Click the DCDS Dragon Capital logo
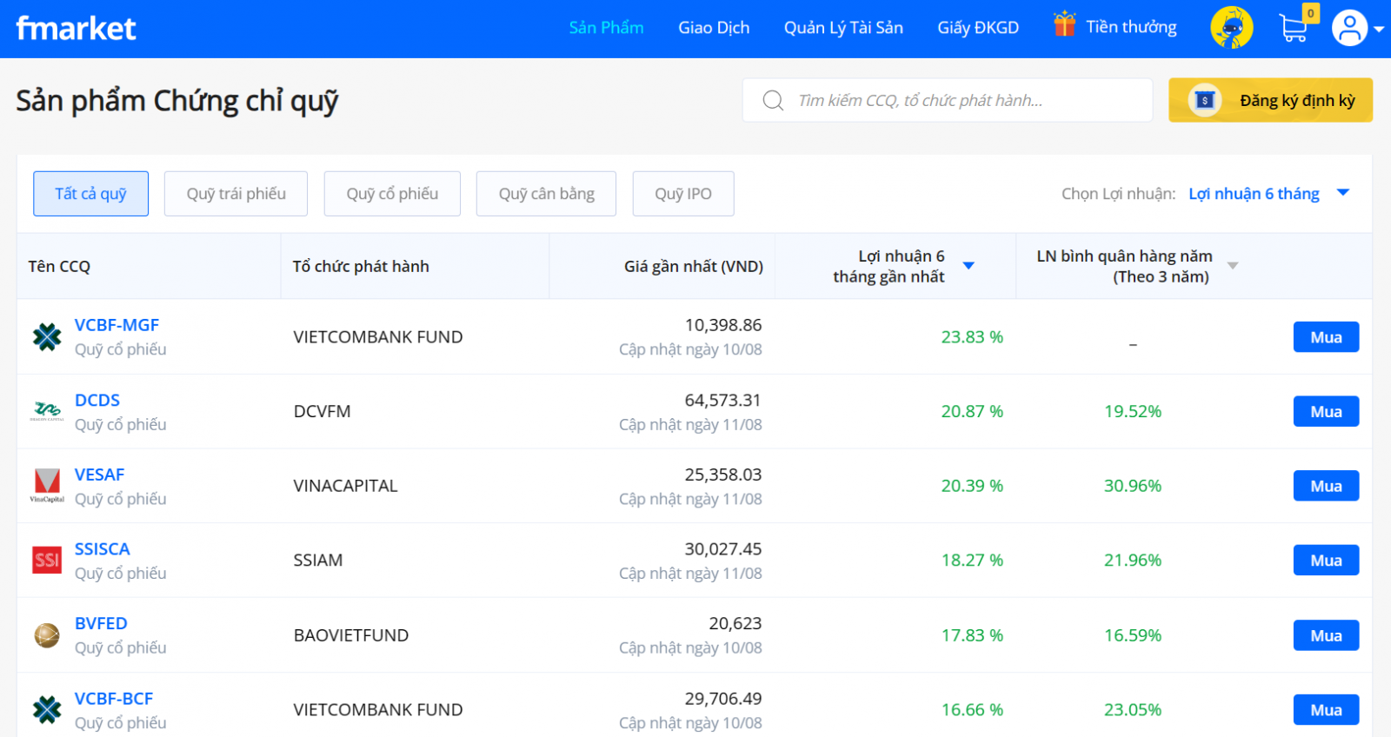1391x737 pixels. [x=47, y=411]
